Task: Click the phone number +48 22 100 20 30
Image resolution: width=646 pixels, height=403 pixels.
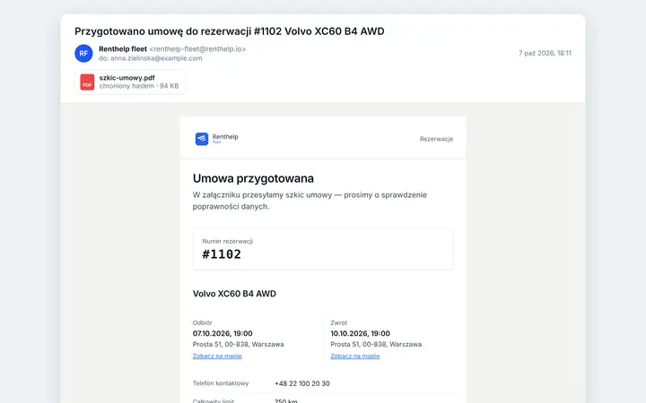Action: pyautogui.click(x=302, y=383)
